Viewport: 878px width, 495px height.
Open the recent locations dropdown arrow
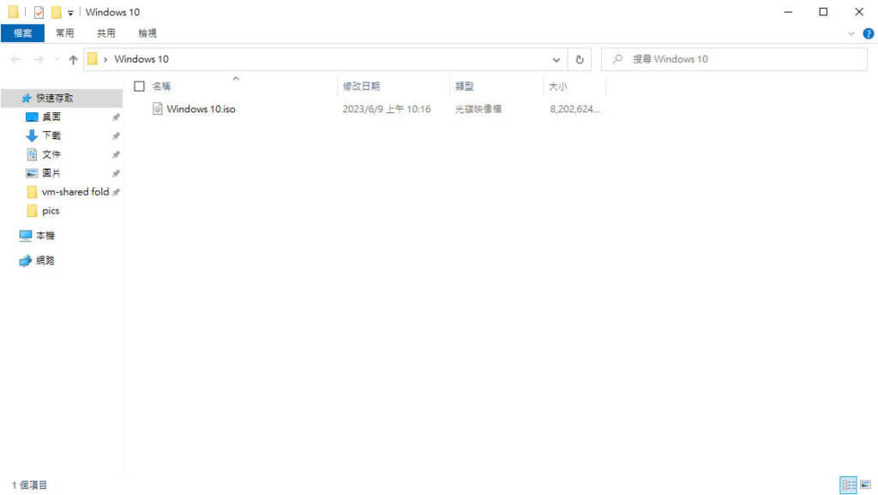57,59
